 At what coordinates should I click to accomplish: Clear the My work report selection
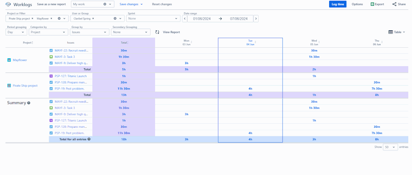(105, 4)
